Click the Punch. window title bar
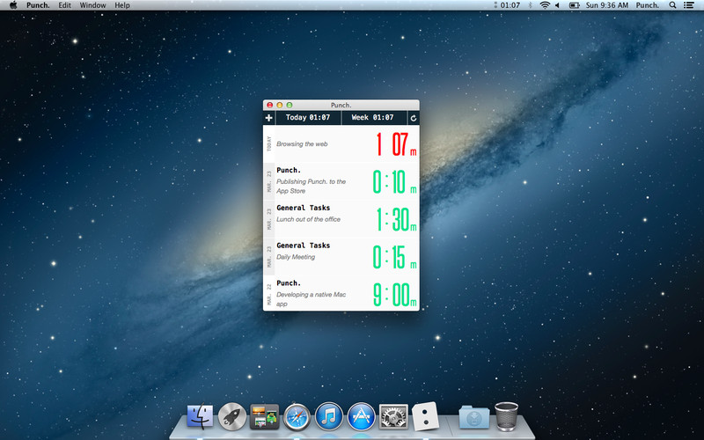704x440 pixels. [x=341, y=105]
